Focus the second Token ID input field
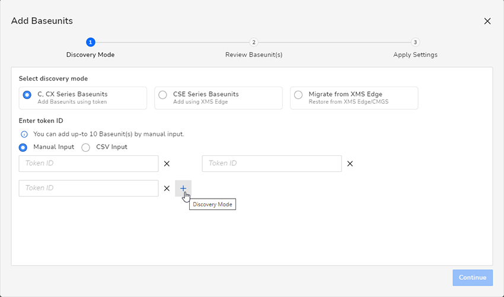Screen dimensions: 504x297 pos(272,164)
